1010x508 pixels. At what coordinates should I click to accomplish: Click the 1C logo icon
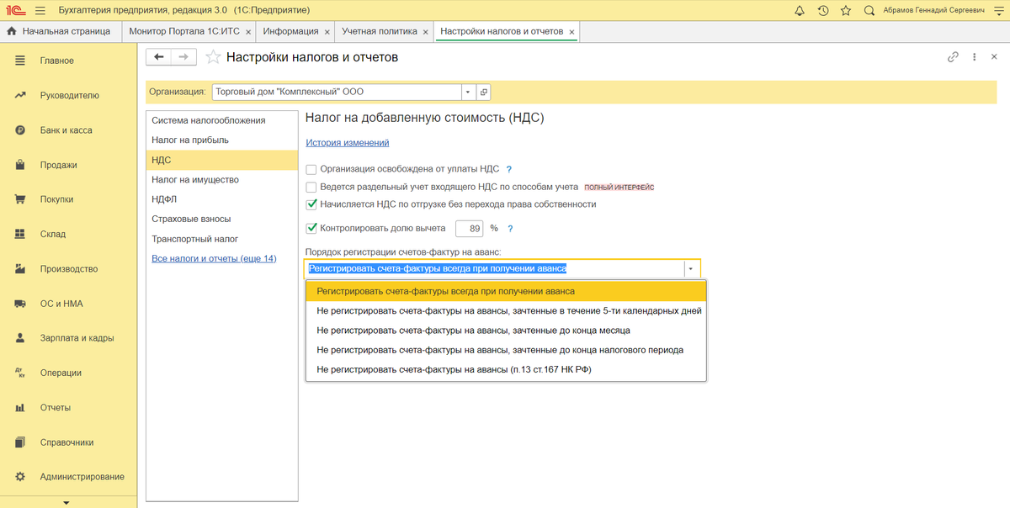pos(17,10)
